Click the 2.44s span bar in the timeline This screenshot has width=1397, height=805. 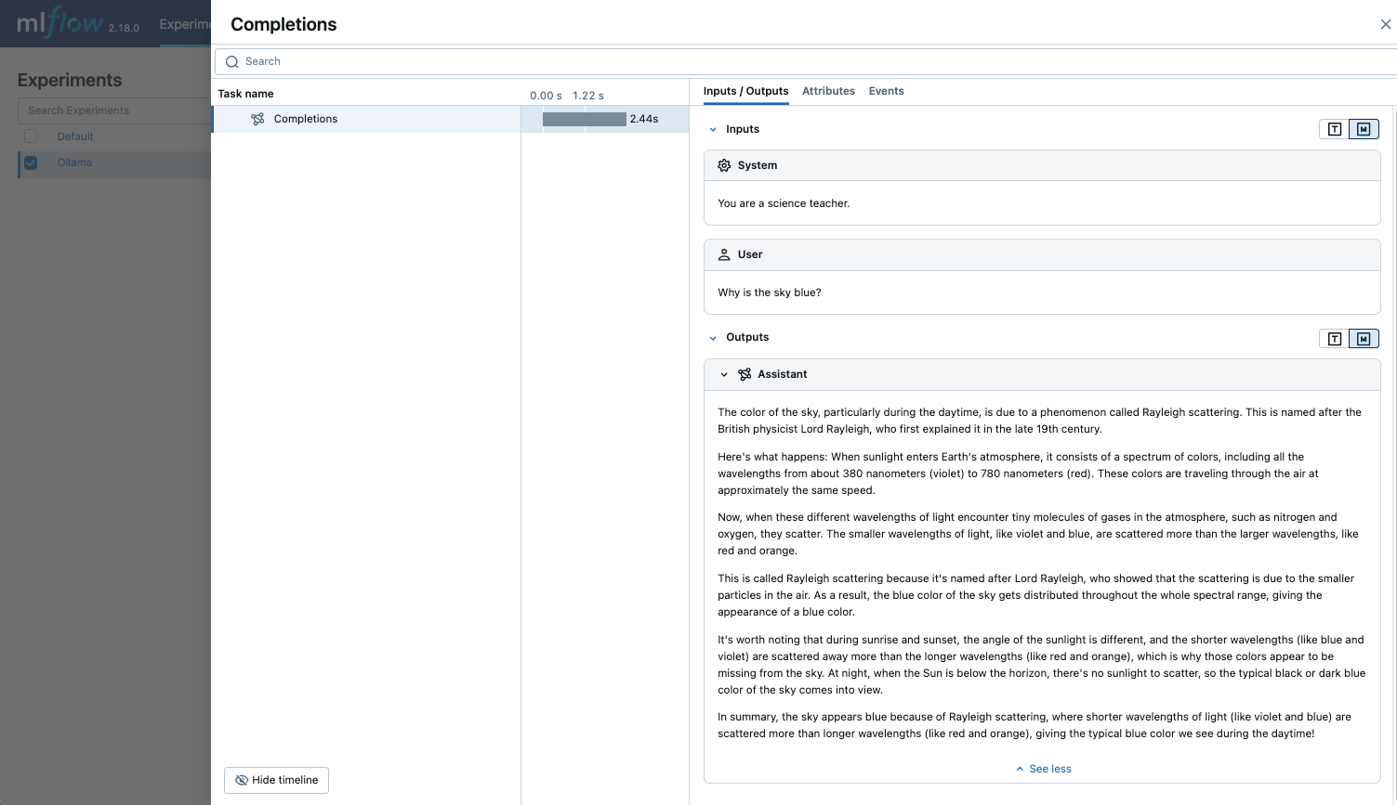coord(584,119)
